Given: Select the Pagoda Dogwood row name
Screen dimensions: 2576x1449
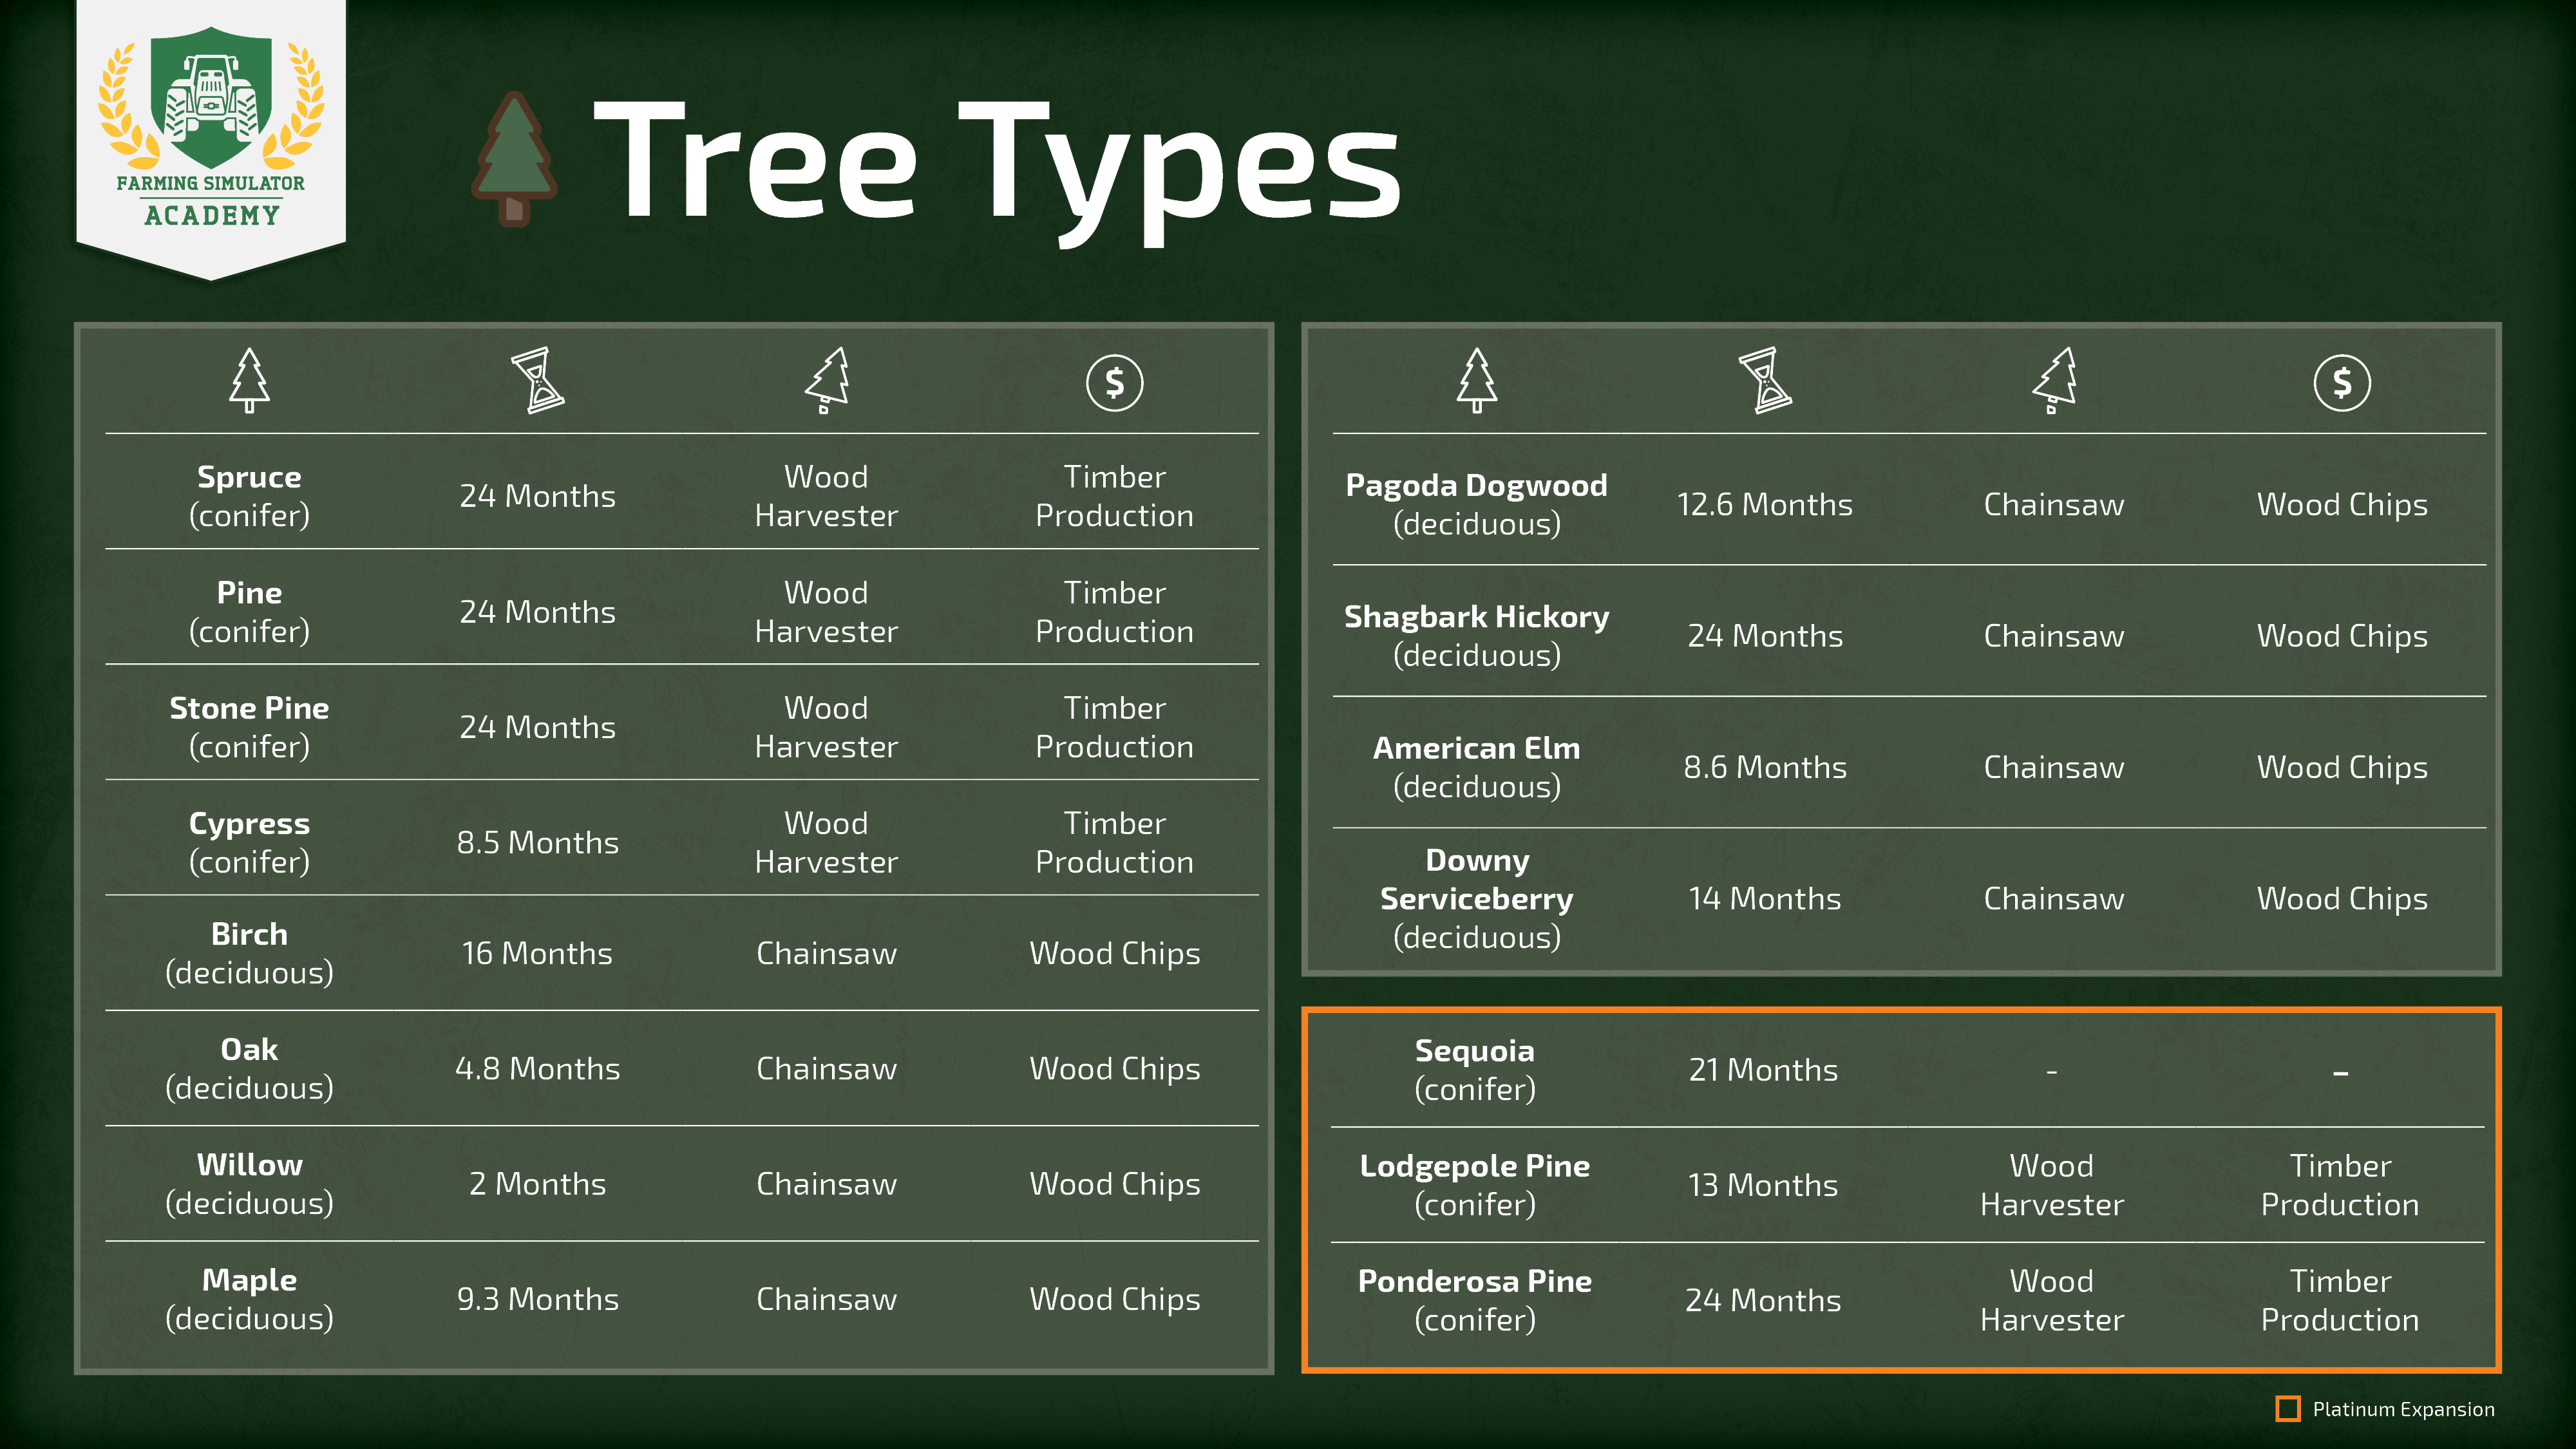Looking at the screenshot, I should (1476, 504).
